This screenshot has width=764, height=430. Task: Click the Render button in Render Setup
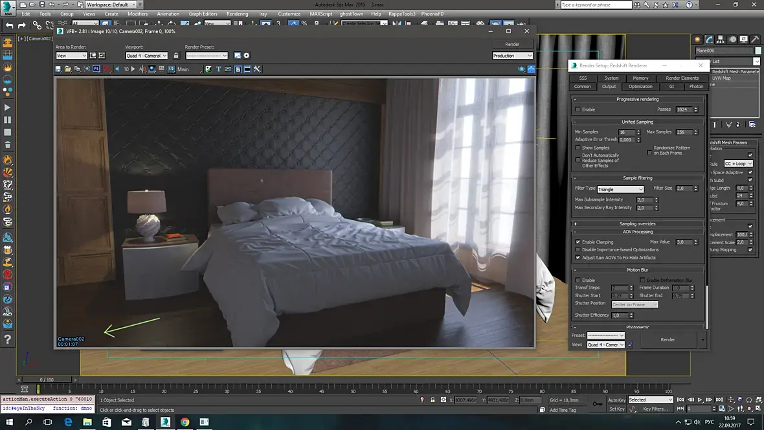click(x=668, y=339)
